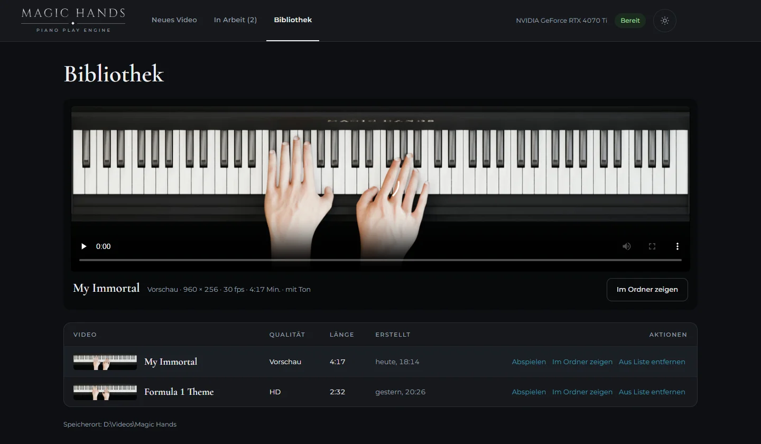Click Abspielen for Formula 1 Theme
This screenshot has height=444, width=761.
[529, 392]
